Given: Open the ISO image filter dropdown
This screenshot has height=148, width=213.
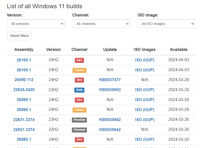Looking at the screenshot, I should 166,24.
